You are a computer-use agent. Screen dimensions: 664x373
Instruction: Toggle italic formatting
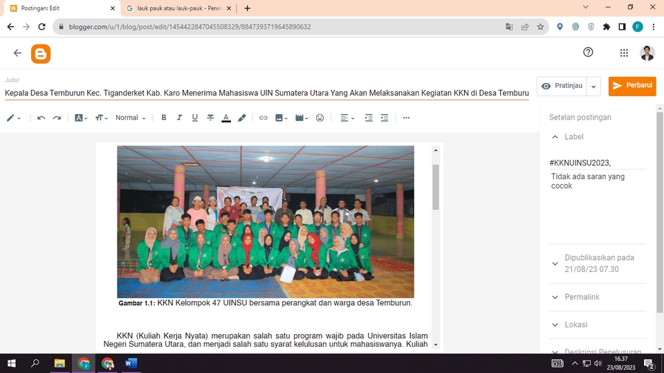(x=179, y=118)
